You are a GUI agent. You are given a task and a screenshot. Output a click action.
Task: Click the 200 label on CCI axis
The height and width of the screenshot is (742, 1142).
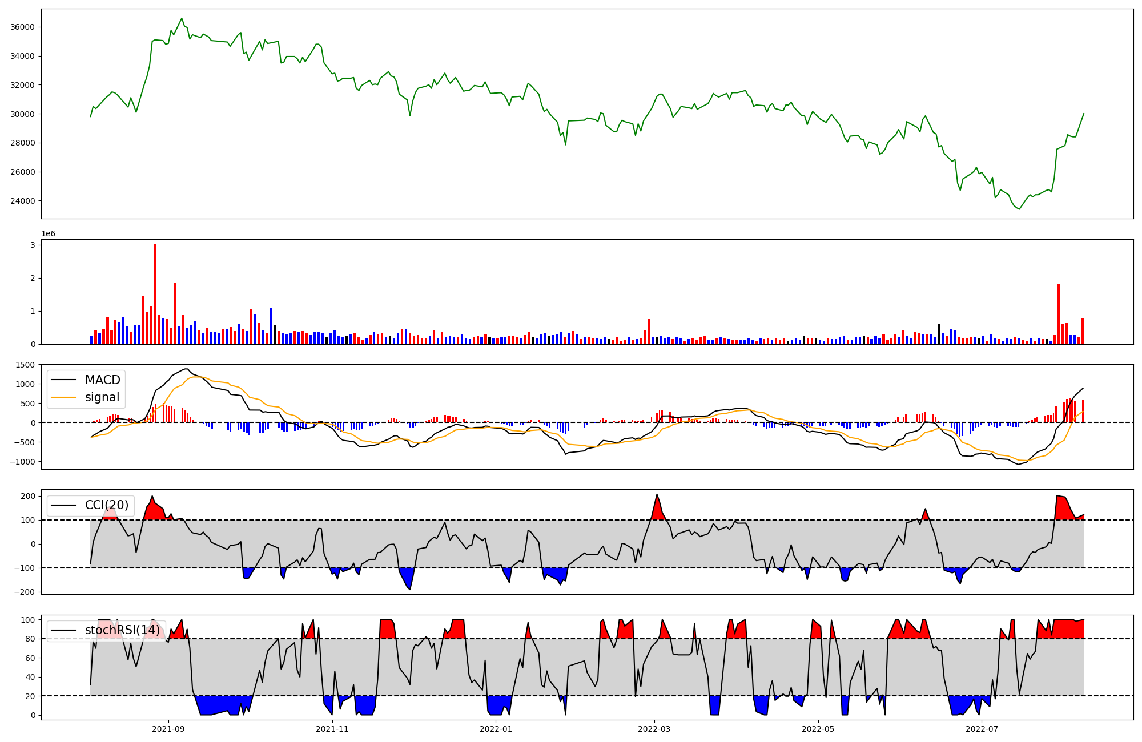(29, 496)
